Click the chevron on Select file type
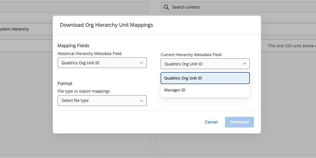Viewport: 316px width, 158px height. 141,100
